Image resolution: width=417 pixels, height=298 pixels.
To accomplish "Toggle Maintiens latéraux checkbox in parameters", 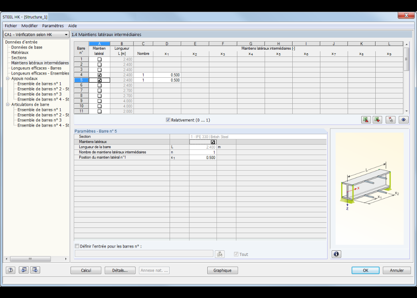I will 213,142.
